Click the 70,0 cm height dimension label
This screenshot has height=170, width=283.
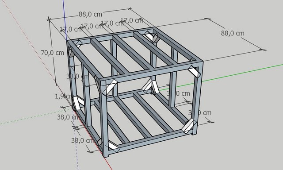pyautogui.click(x=52, y=53)
